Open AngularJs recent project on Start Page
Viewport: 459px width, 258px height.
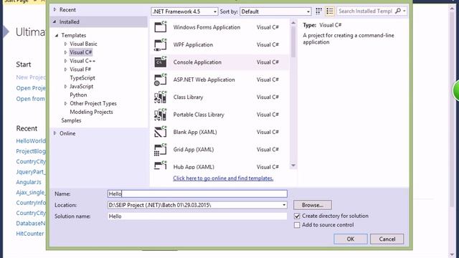pos(29,182)
